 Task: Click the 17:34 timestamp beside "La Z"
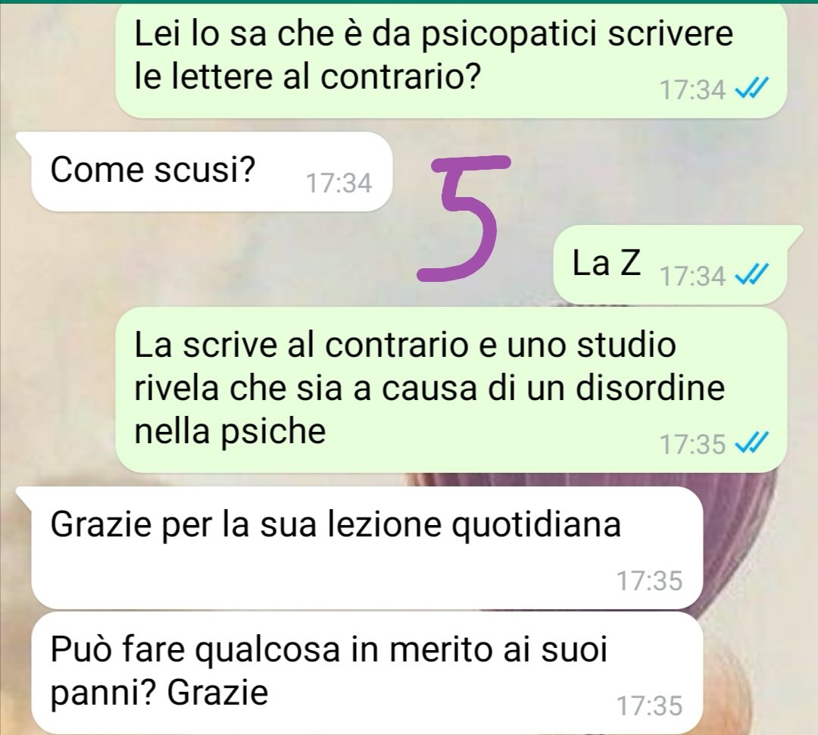(693, 276)
